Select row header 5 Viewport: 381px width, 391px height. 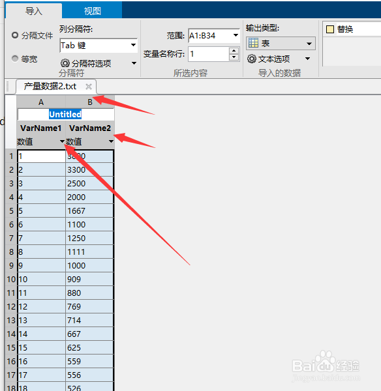[11, 211]
